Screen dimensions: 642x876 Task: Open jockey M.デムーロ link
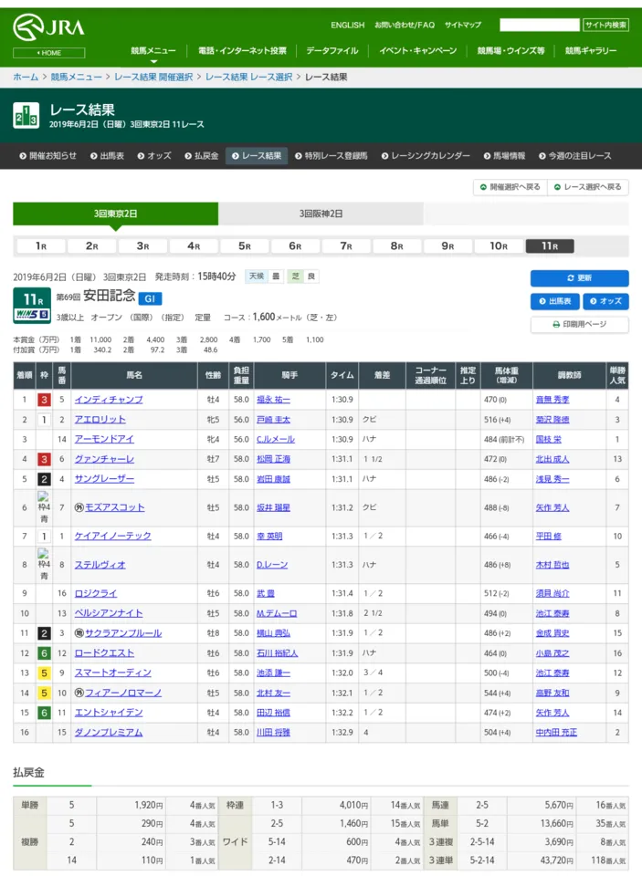tap(277, 613)
